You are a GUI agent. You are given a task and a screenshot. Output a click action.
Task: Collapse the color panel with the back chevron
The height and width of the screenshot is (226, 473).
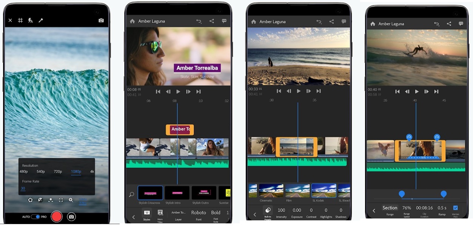[255, 214]
